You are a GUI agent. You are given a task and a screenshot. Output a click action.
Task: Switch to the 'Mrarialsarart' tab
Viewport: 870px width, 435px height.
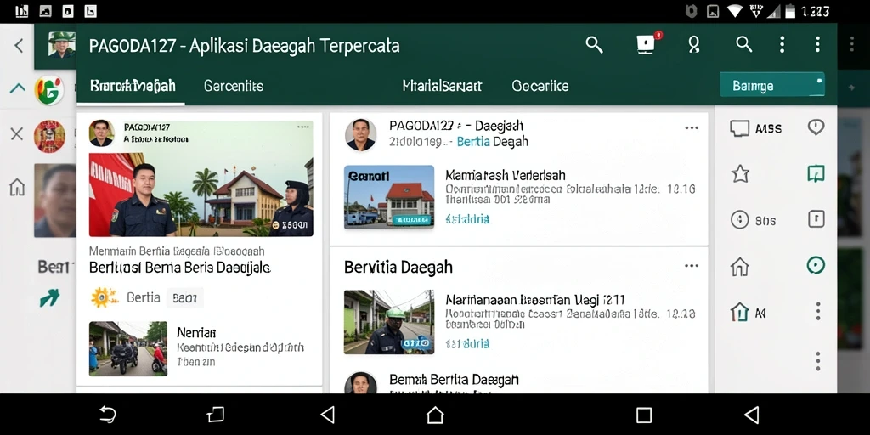click(x=442, y=86)
